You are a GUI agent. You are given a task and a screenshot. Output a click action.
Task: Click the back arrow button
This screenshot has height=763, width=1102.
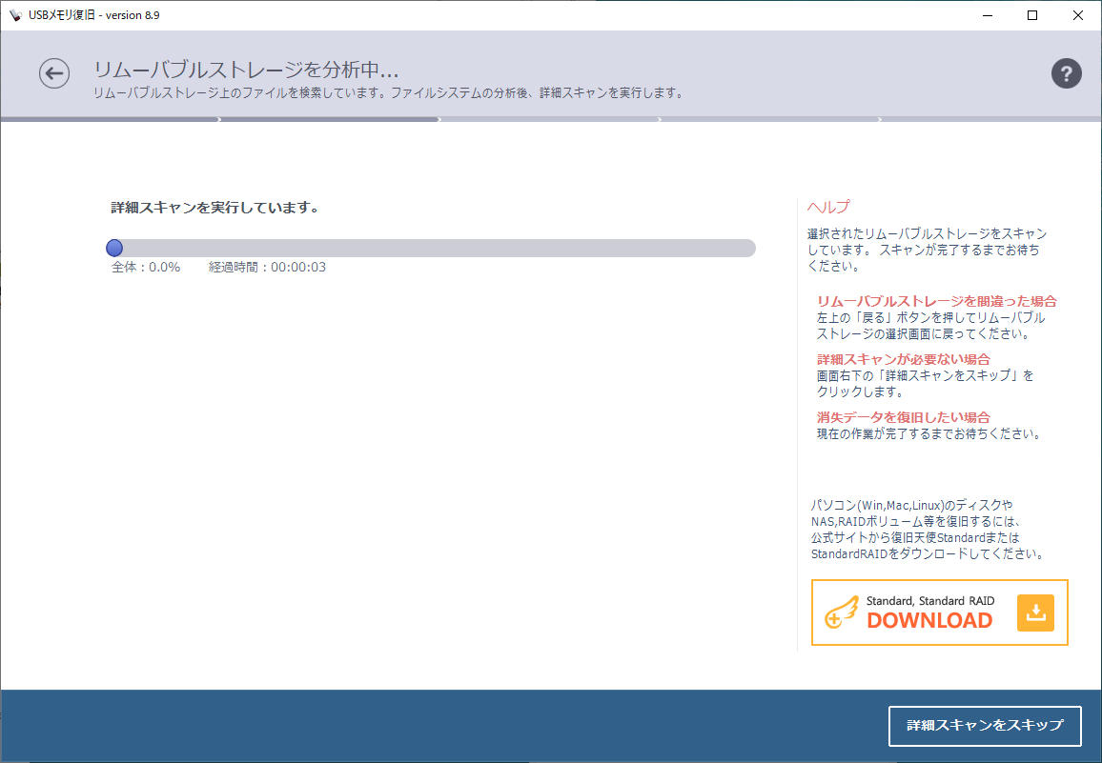click(54, 73)
